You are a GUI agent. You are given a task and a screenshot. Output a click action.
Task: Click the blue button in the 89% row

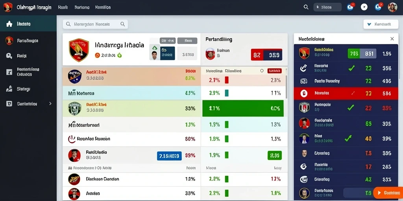[x=169, y=155]
